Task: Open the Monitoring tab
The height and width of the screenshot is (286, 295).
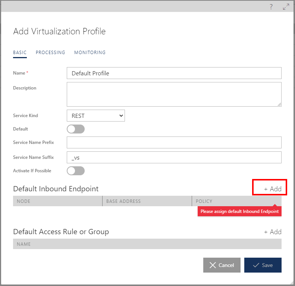Action: click(x=90, y=53)
